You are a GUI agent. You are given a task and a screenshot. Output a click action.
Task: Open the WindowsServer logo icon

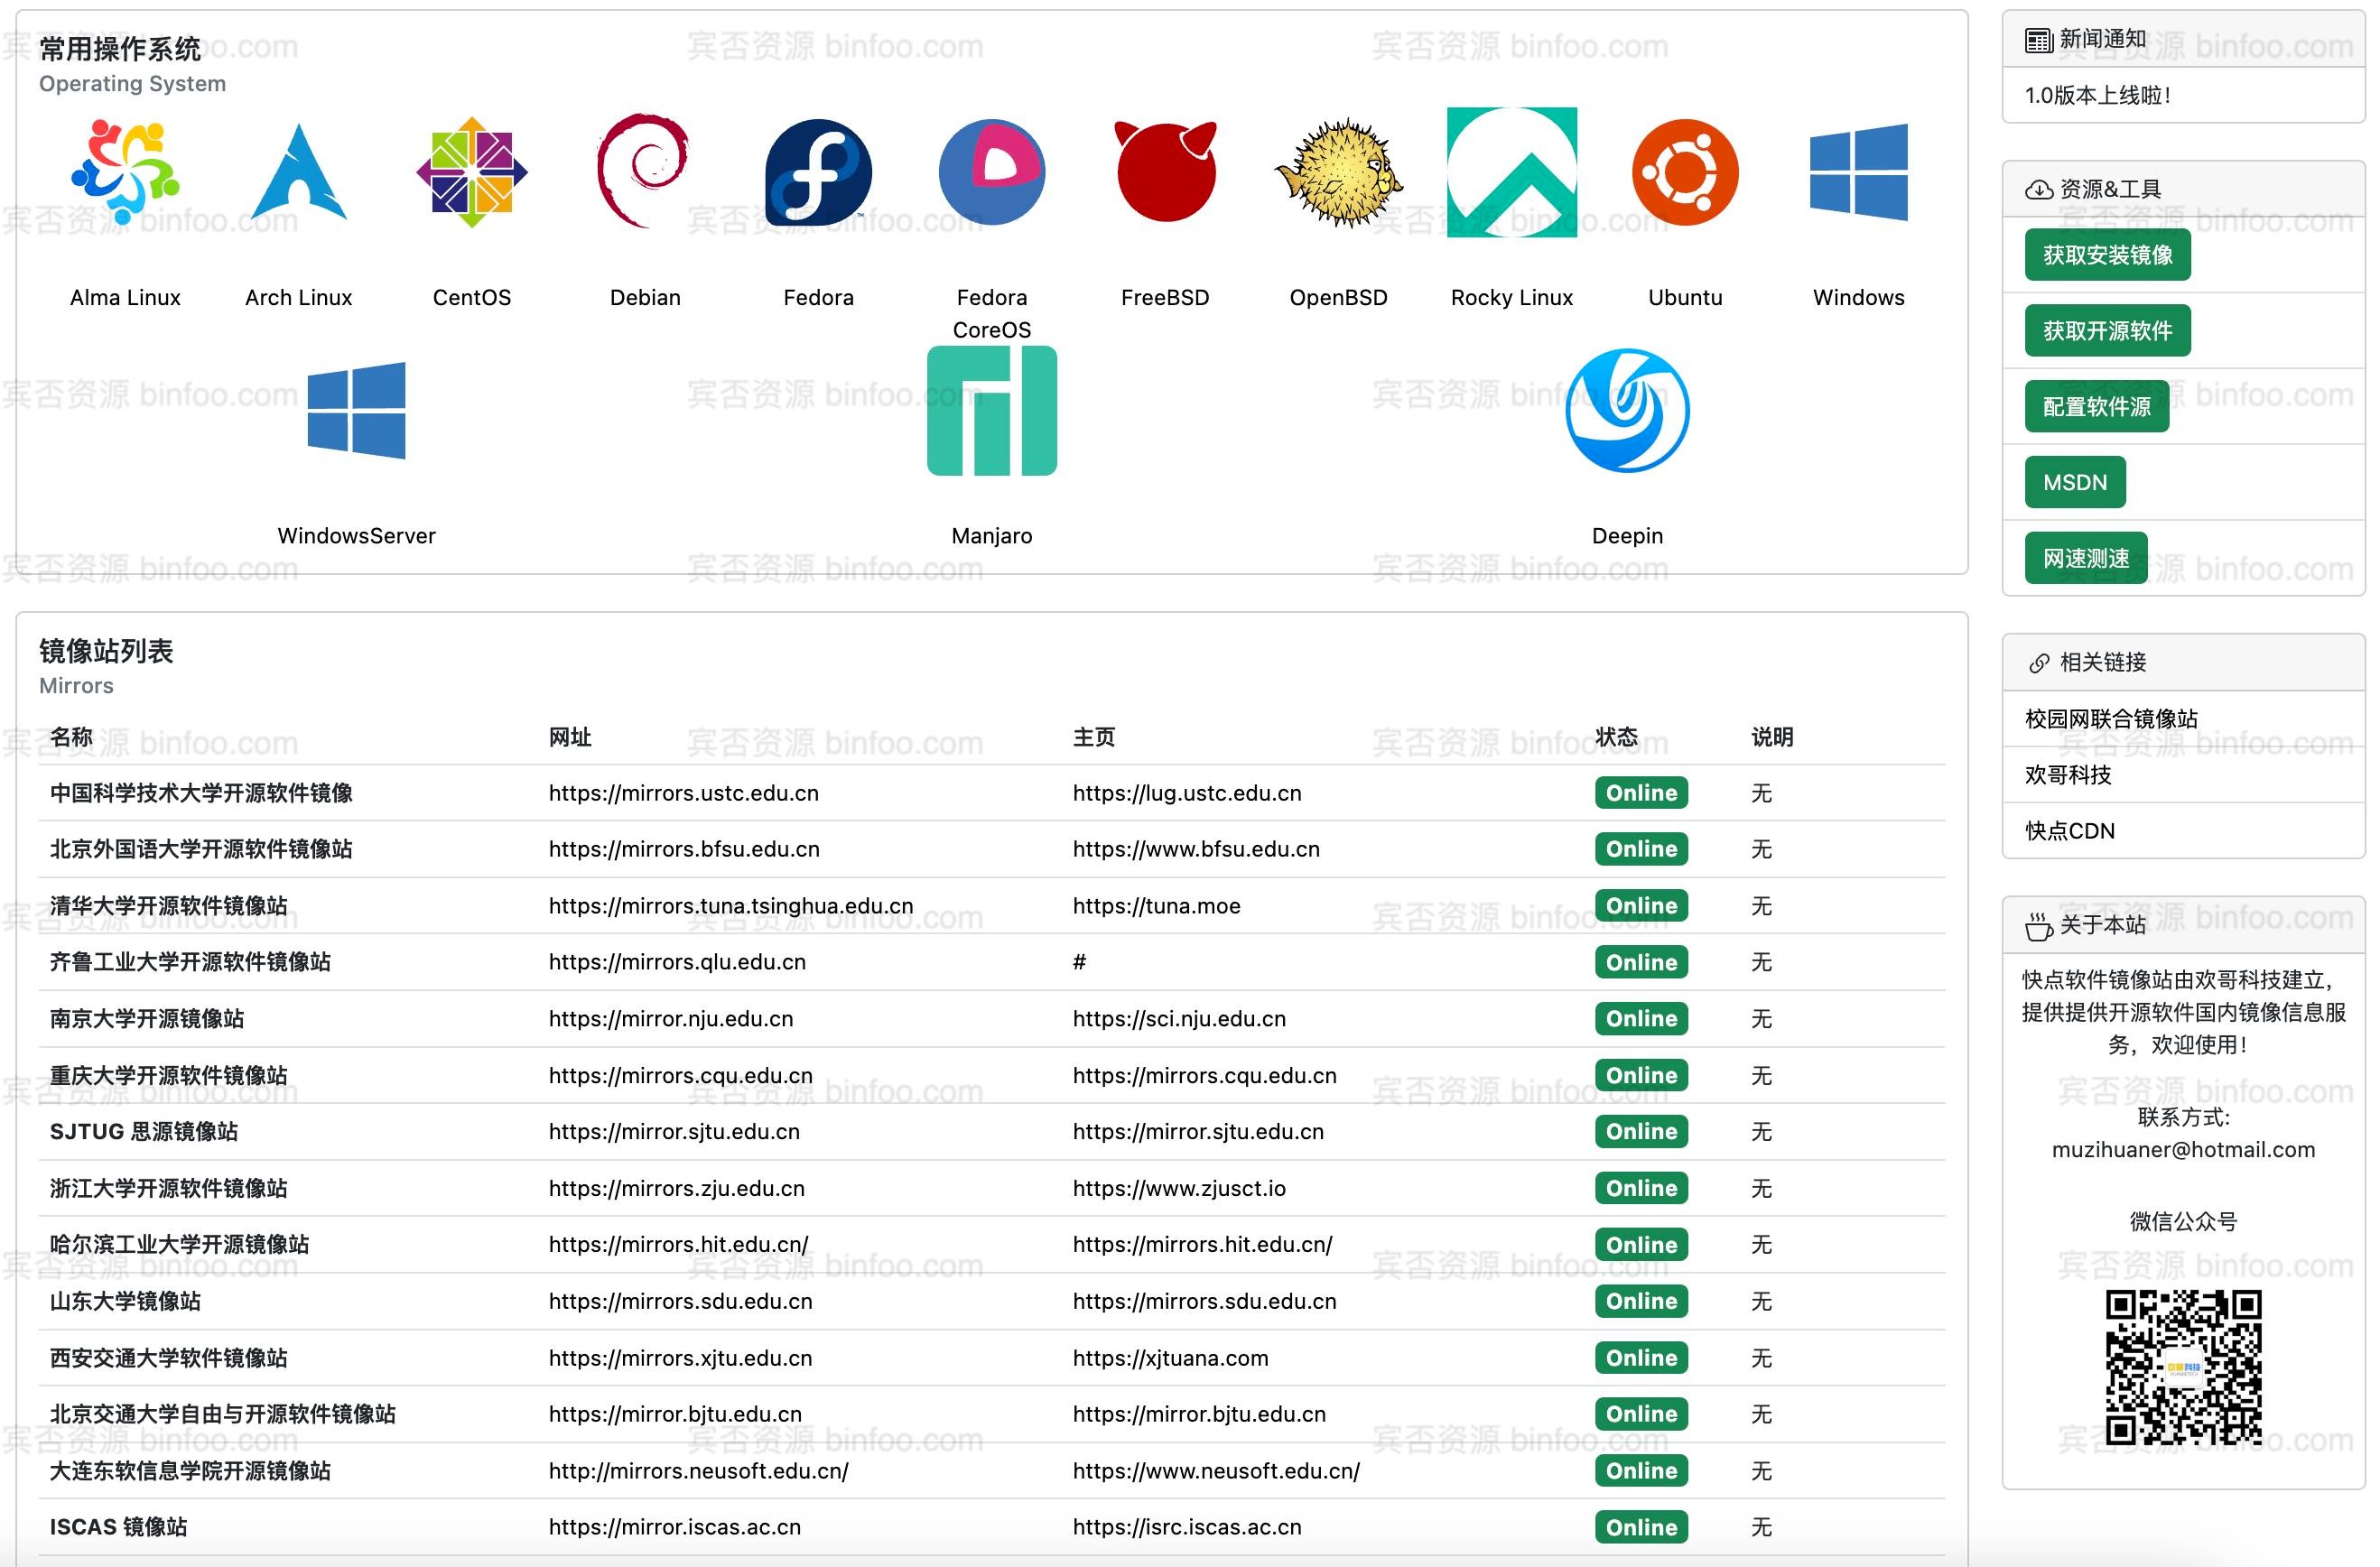(357, 410)
